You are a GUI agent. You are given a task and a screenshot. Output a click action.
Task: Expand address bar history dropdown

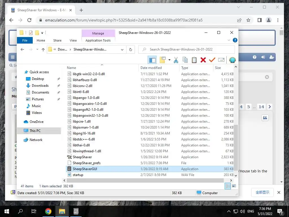point(122,49)
